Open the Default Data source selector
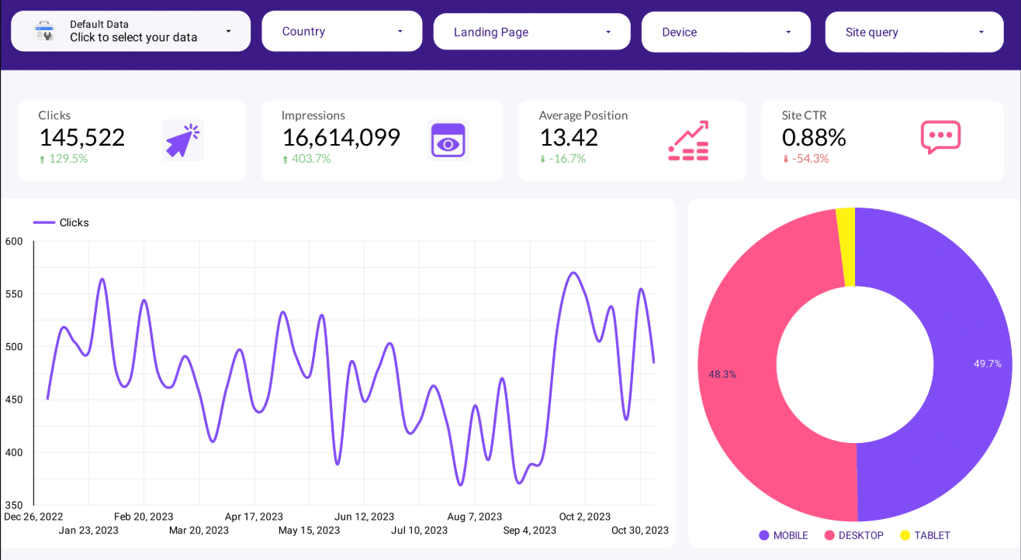 (132, 31)
